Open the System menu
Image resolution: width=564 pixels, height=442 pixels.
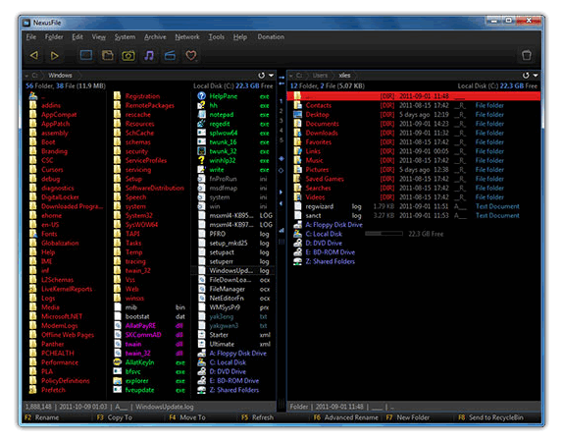[x=125, y=36]
